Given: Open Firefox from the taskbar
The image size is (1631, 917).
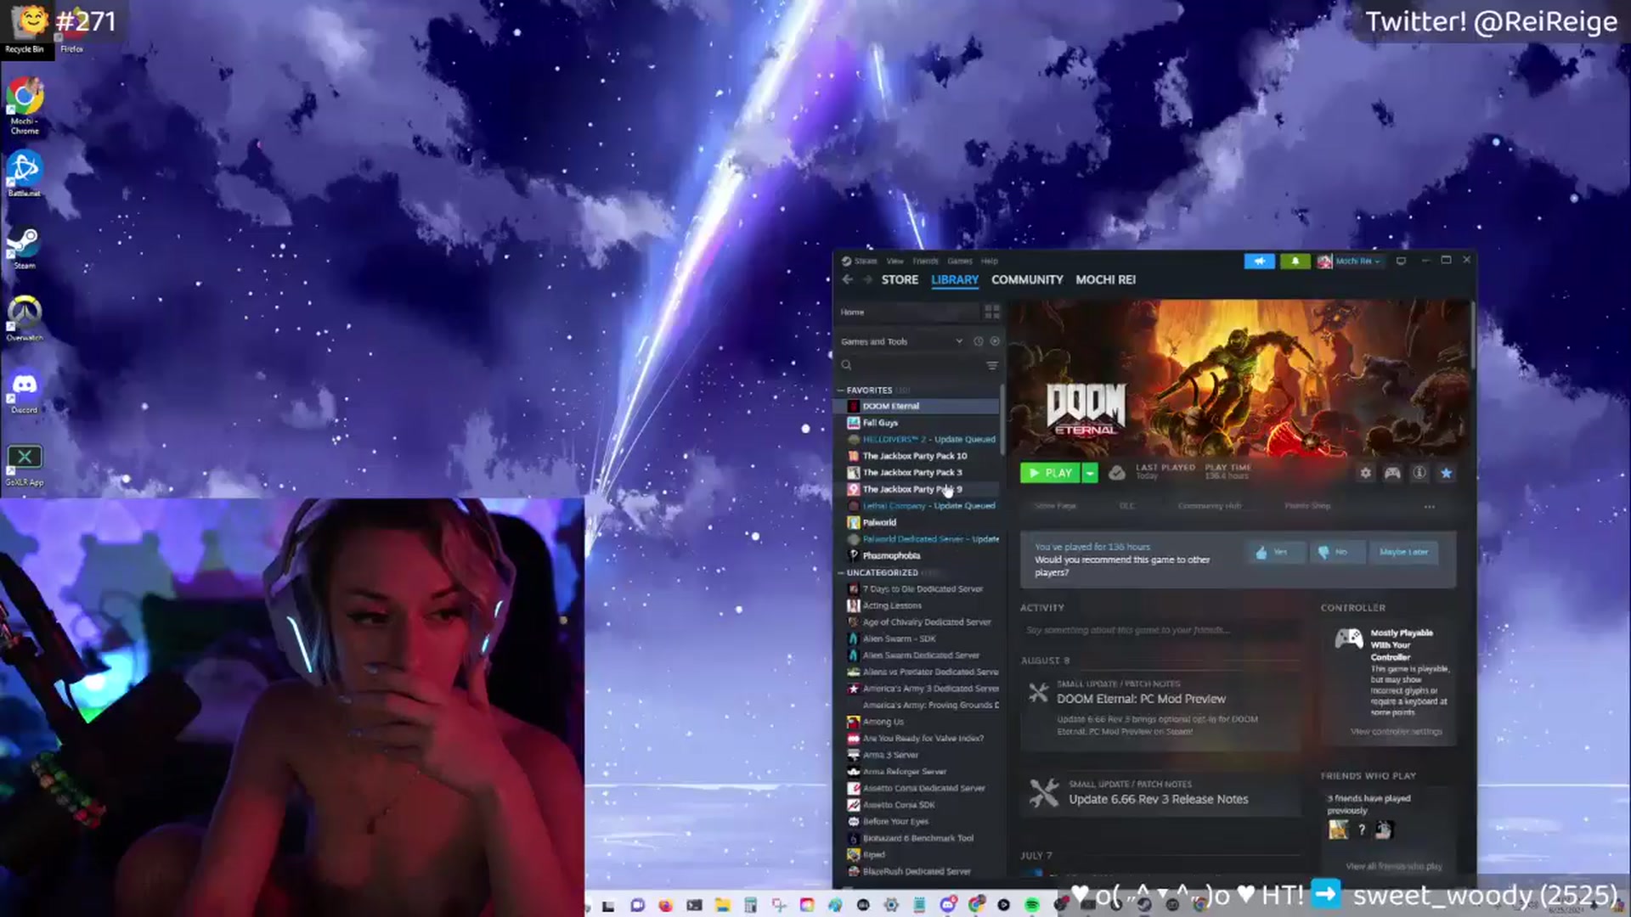Looking at the screenshot, I should pos(665,905).
